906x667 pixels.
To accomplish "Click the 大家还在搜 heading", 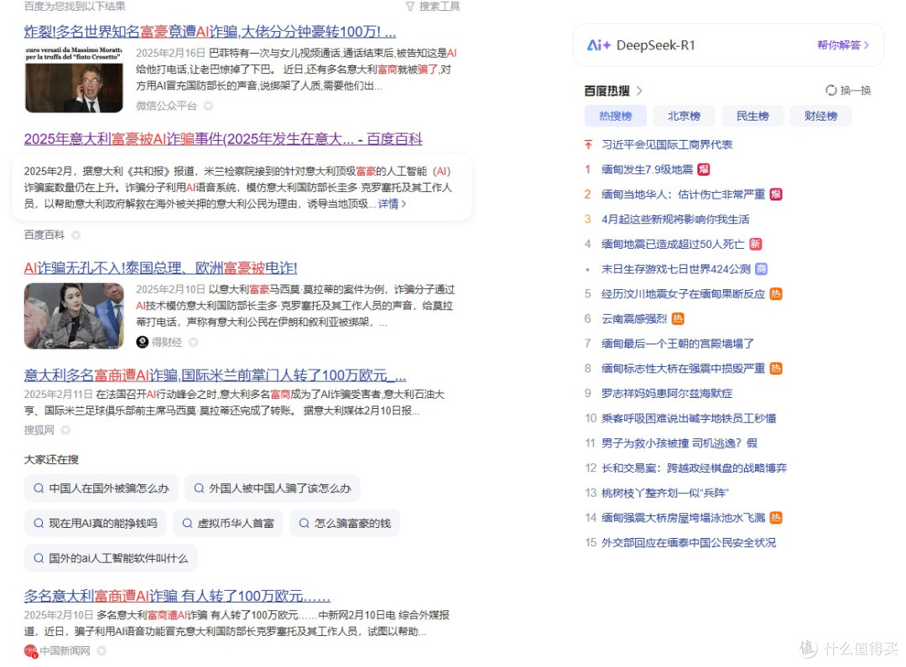I will [x=51, y=459].
